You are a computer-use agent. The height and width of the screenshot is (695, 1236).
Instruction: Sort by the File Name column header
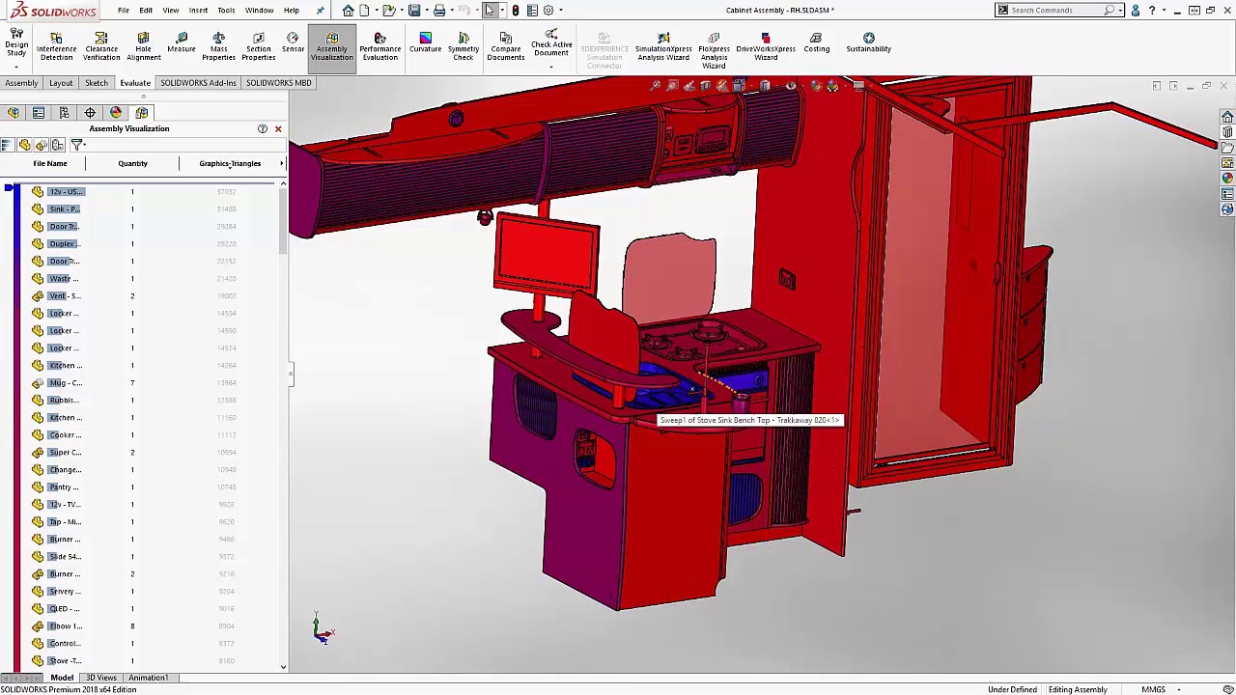50,163
